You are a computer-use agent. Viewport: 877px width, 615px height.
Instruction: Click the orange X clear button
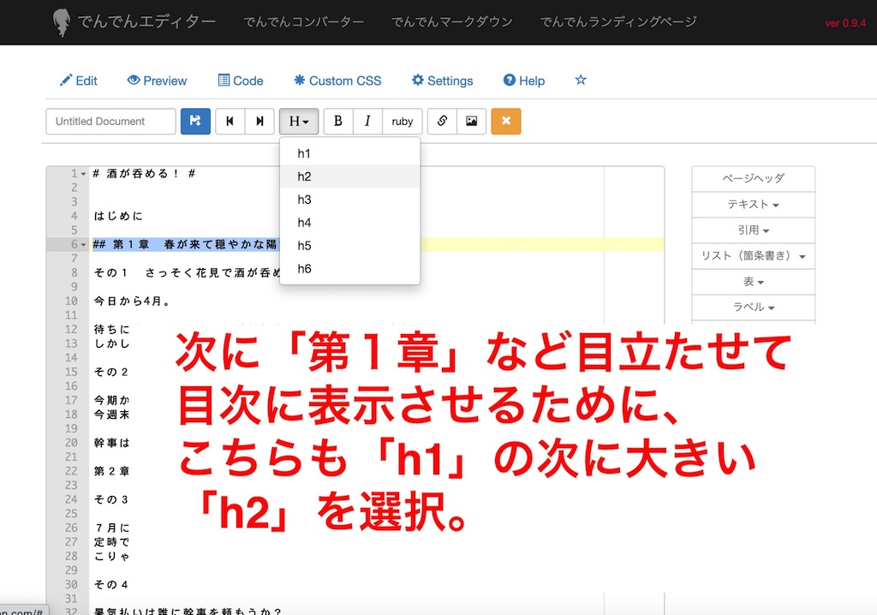point(505,122)
